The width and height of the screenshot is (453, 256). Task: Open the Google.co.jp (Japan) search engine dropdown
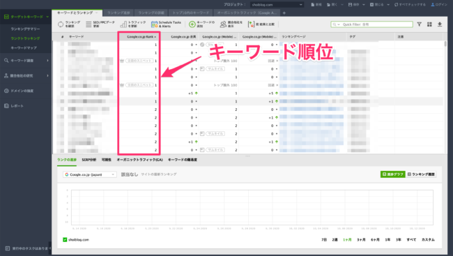coord(90,174)
